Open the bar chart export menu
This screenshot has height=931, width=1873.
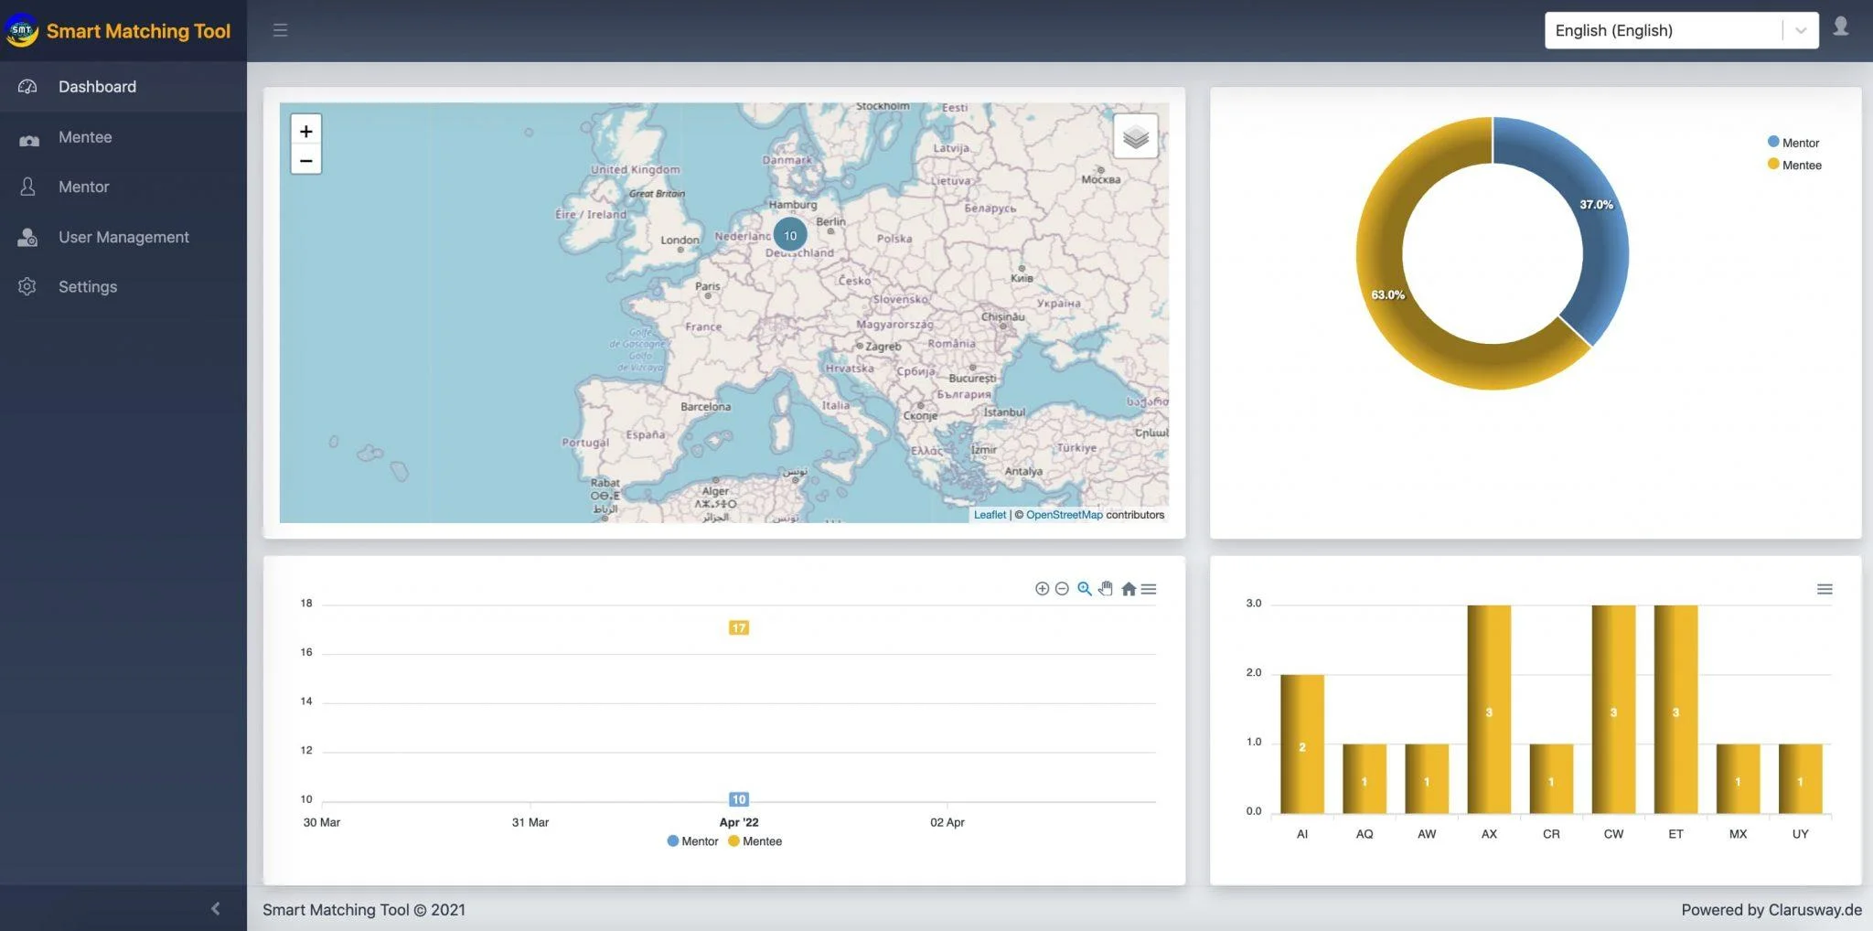[x=1824, y=590]
